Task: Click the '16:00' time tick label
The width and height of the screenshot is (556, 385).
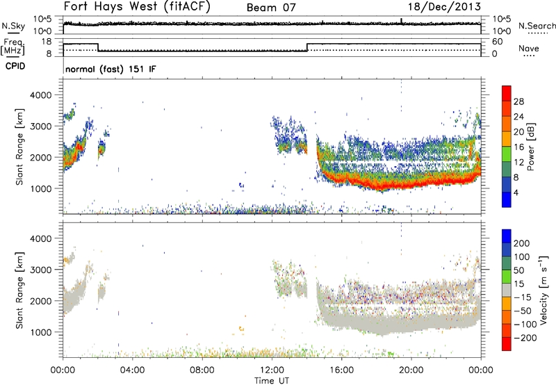Action: [341, 370]
